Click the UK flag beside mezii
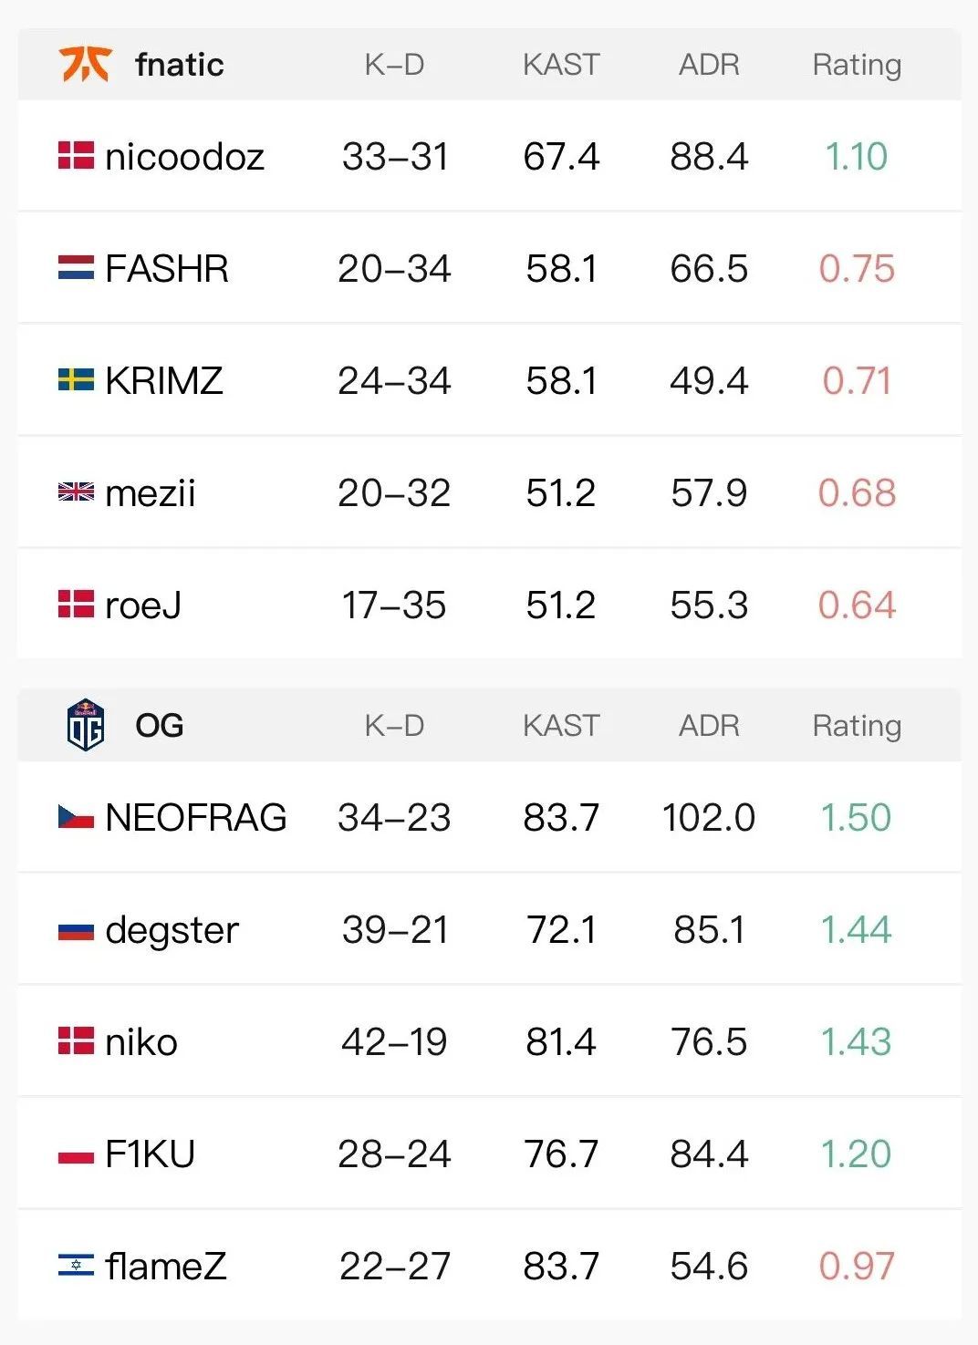 click(x=76, y=492)
